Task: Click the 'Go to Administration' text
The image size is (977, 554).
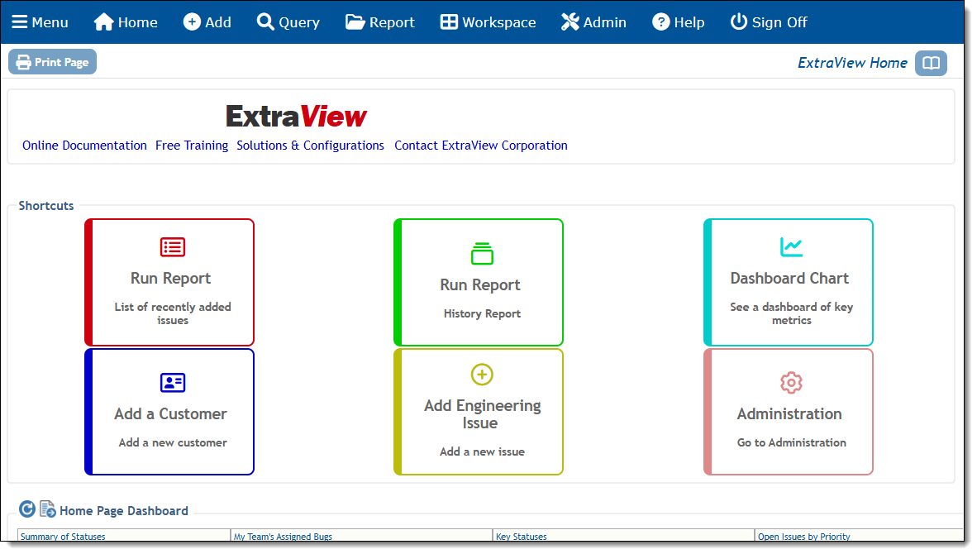Action: (792, 442)
